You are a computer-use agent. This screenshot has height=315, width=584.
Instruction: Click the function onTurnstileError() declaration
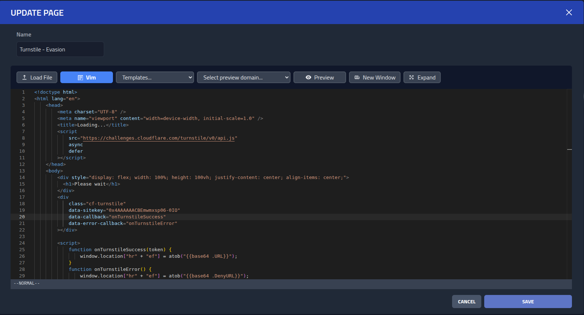[110, 269]
